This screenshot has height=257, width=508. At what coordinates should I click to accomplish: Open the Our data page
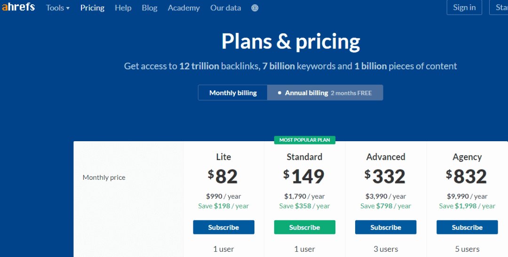[225, 8]
